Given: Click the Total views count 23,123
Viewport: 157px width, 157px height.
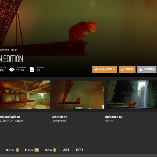Looking at the screenshot, I should [20, 70].
